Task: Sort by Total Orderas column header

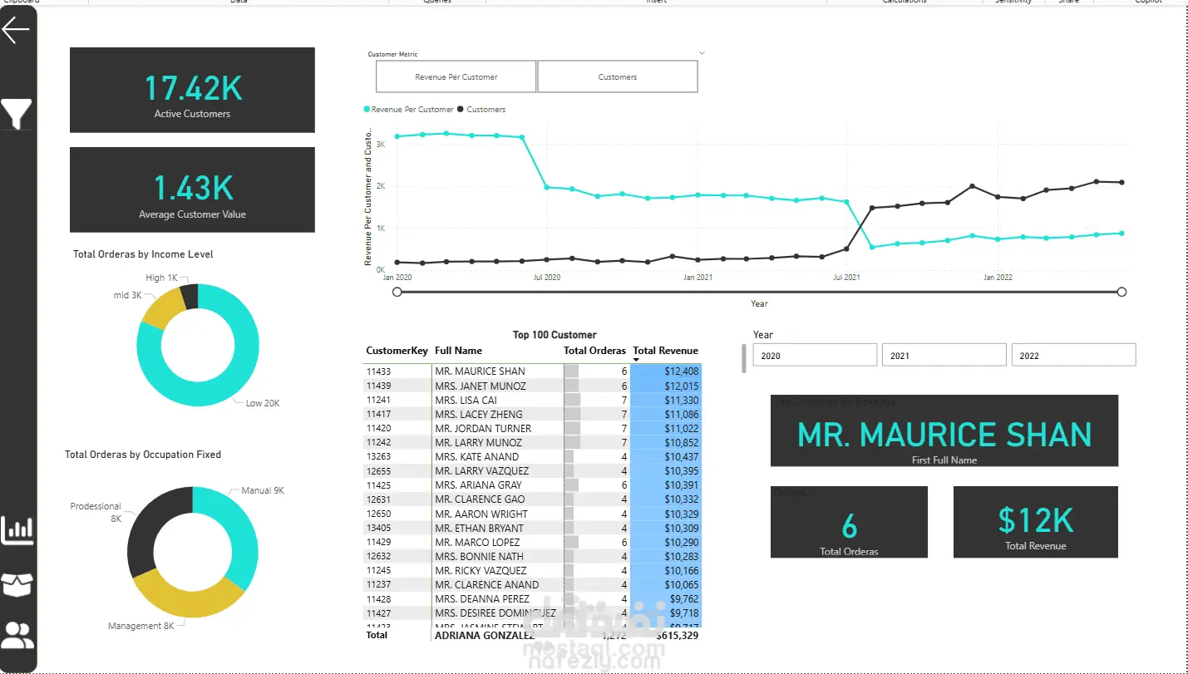Action: point(594,351)
